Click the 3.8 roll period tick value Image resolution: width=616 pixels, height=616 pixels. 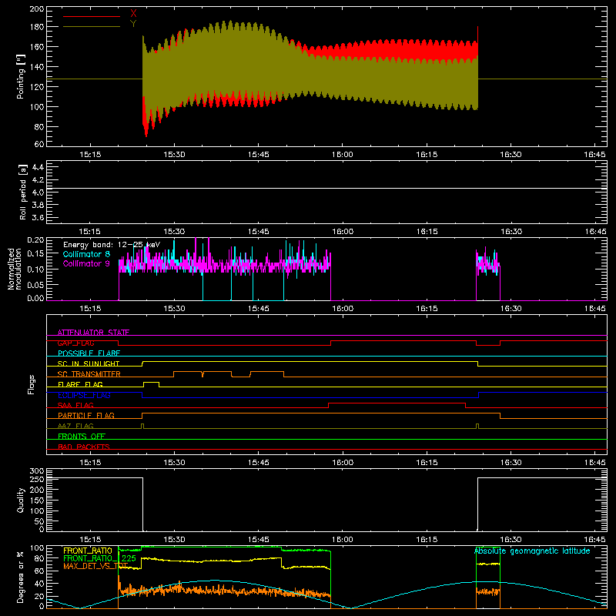point(38,205)
